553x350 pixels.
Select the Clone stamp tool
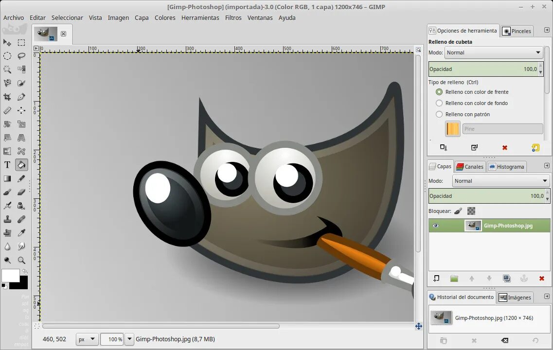[x=7, y=219]
